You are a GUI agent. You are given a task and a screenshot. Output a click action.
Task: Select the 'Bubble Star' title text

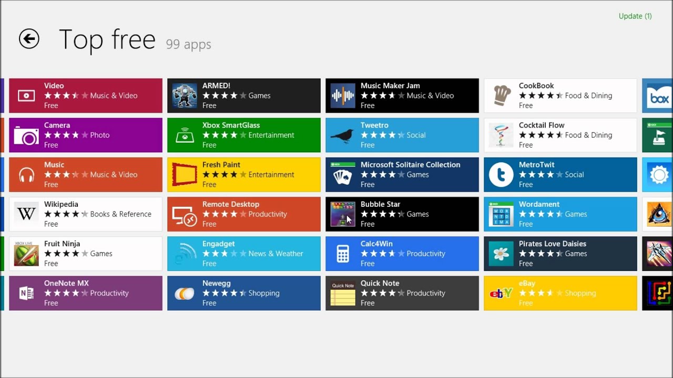point(381,204)
